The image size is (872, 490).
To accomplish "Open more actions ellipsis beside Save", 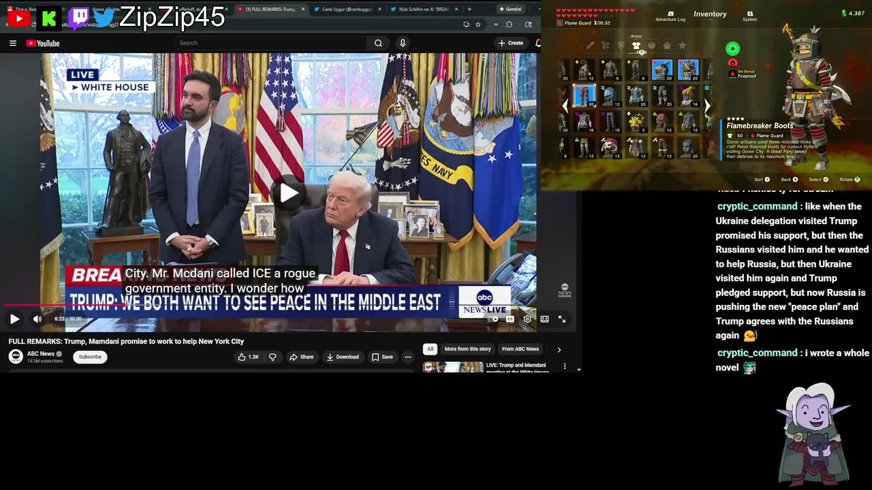I will pos(407,357).
